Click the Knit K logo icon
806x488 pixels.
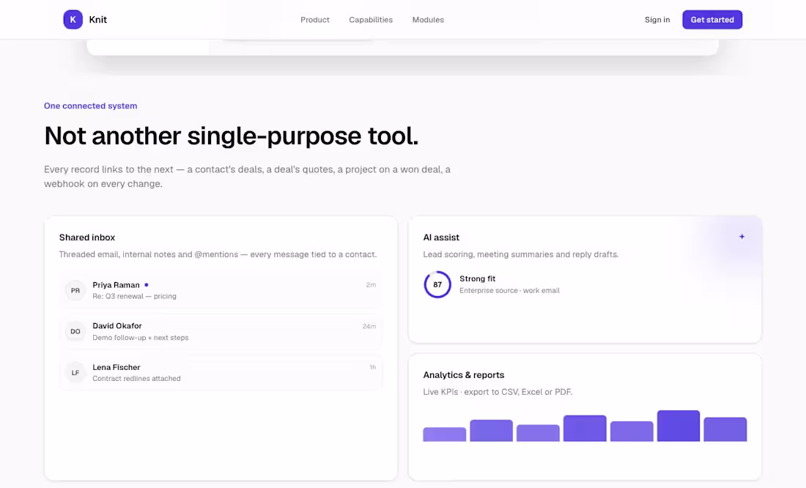pyautogui.click(x=73, y=20)
